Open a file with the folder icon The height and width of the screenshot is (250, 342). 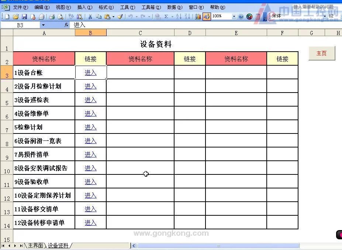tap(16, 16)
